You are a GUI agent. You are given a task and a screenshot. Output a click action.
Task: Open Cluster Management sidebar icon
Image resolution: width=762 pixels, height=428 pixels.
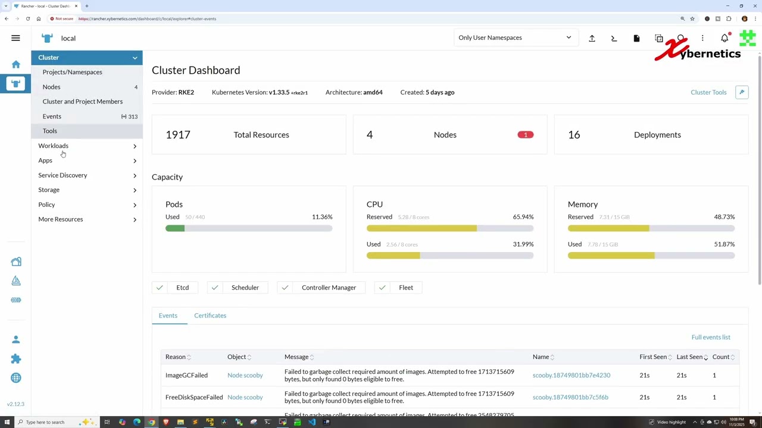(x=16, y=262)
